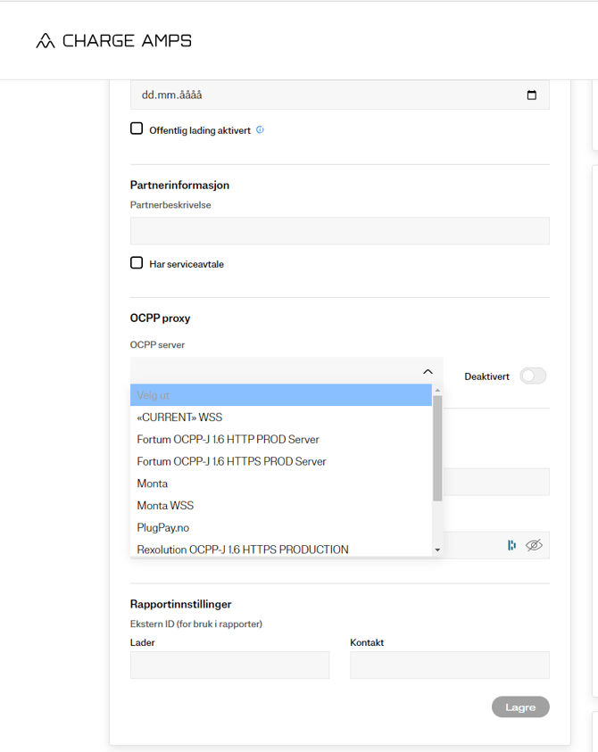Viewport: 598px width, 752px height.
Task: Pick Fortum OCPP-J 1.6 HTTPS PROD Server
Action: (x=231, y=462)
